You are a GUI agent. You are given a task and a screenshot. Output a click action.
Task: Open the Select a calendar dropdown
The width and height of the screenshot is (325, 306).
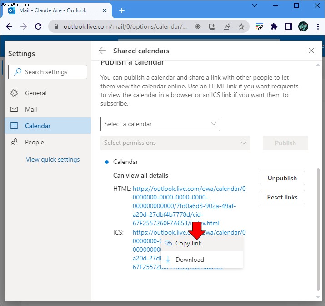[160, 124]
